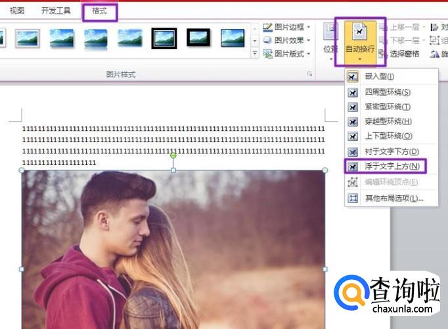Click the 嵌入型 icon in menu
This screenshot has width=448, height=329.
353,77
